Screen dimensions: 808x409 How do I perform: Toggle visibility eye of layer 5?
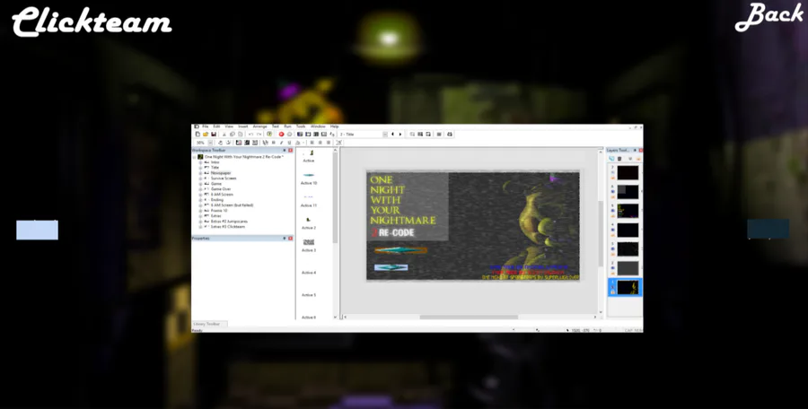(x=612, y=210)
